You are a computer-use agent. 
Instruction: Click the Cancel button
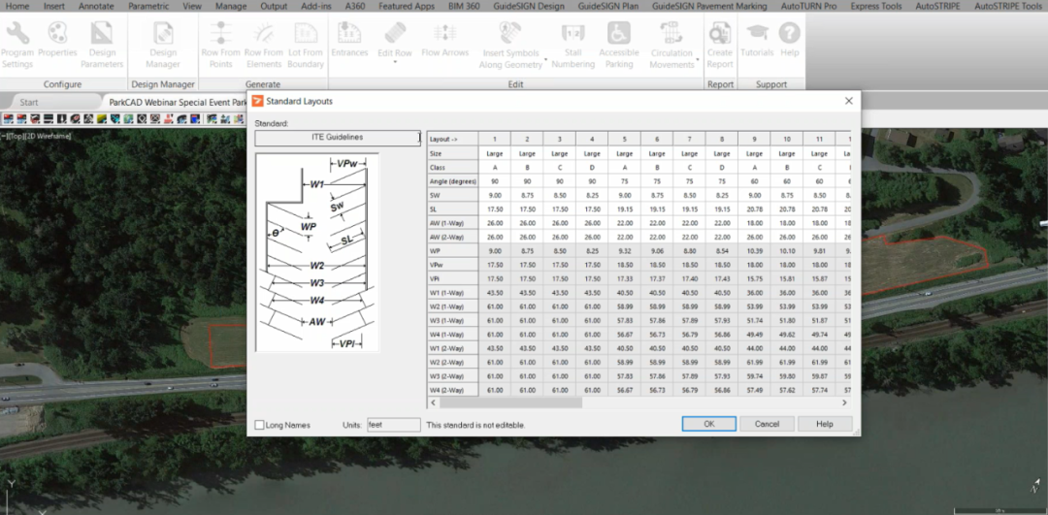coord(767,424)
